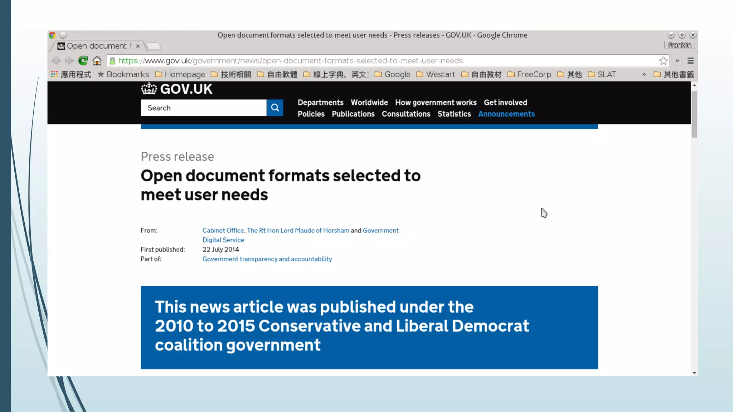Image resolution: width=733 pixels, height=412 pixels.
Task: Click the home page icon
Action: click(97, 61)
